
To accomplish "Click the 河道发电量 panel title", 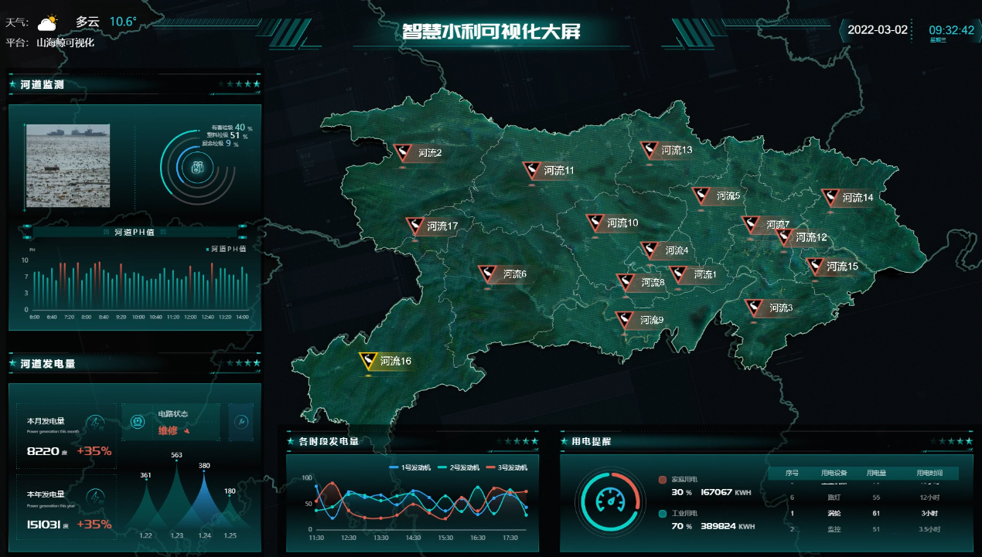I will [x=48, y=363].
